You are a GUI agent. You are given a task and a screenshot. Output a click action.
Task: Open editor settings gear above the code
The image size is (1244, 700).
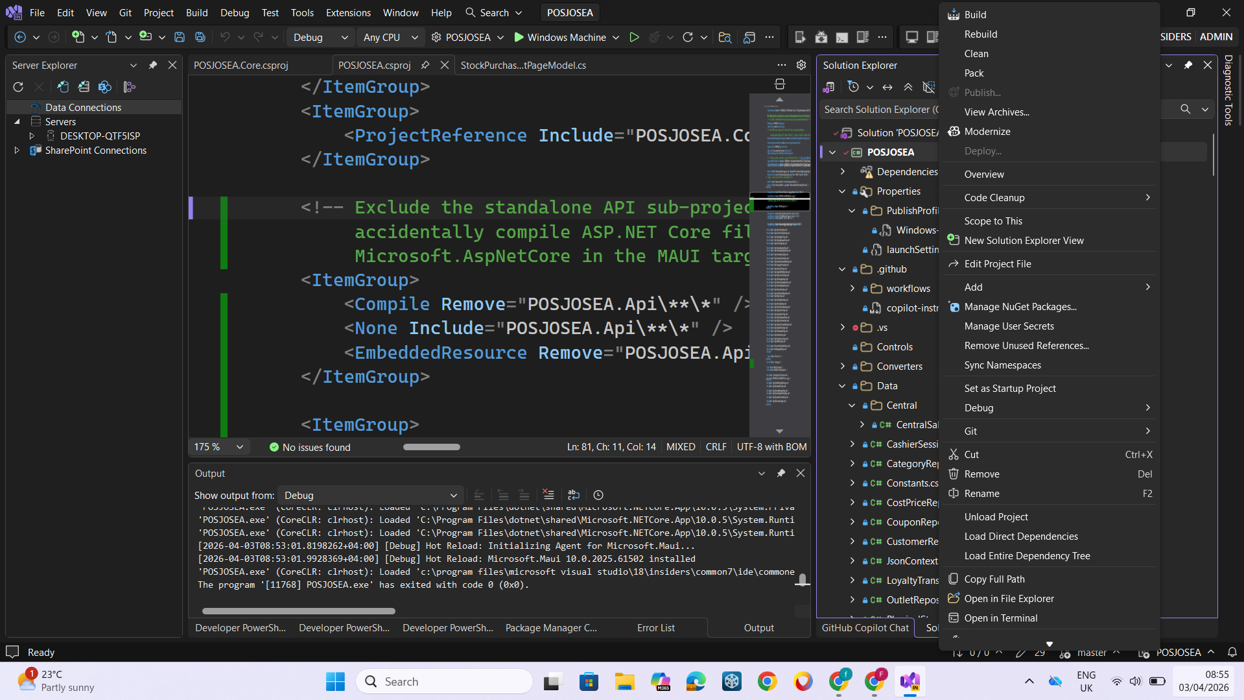coord(801,66)
